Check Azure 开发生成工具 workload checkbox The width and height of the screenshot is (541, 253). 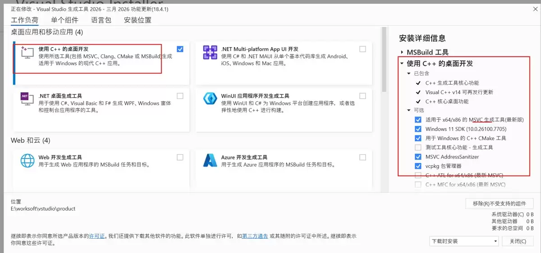(363, 157)
